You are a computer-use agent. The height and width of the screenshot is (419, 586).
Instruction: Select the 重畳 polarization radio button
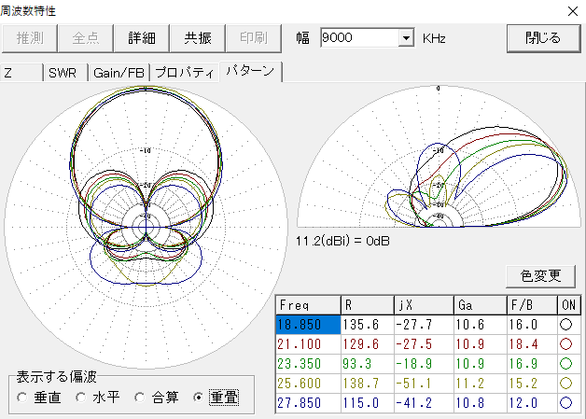coord(198,398)
